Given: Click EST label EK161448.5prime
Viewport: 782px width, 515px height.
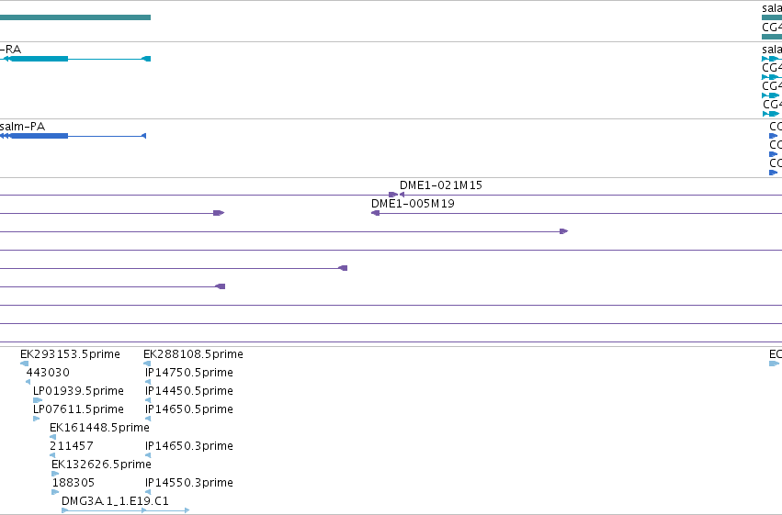Looking at the screenshot, I should [100, 428].
